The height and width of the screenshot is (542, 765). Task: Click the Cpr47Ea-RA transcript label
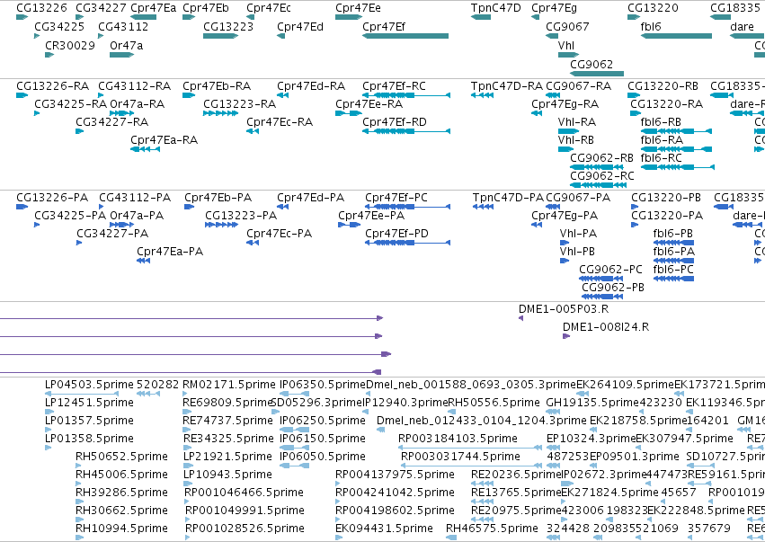[x=164, y=140]
